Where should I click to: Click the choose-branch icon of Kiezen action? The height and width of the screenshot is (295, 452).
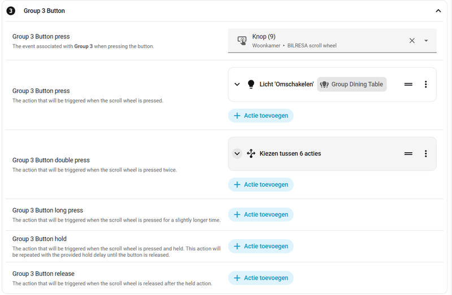(x=251, y=153)
